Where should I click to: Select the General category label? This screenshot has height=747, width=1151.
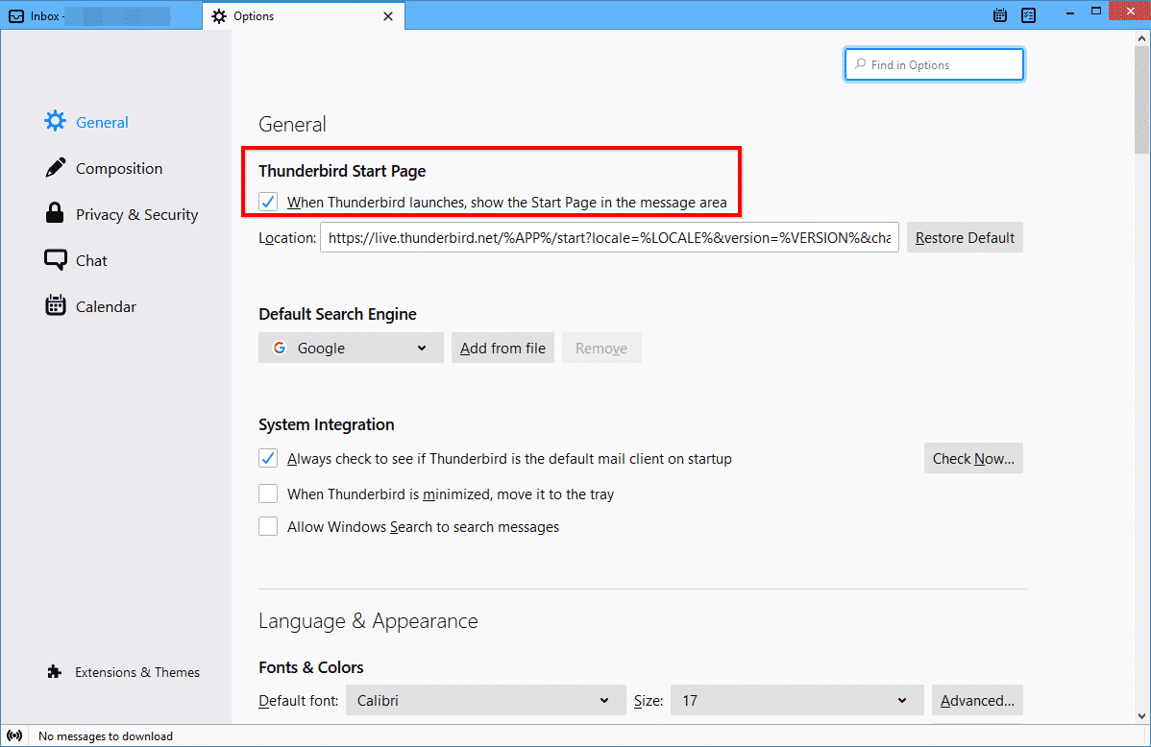click(x=102, y=123)
